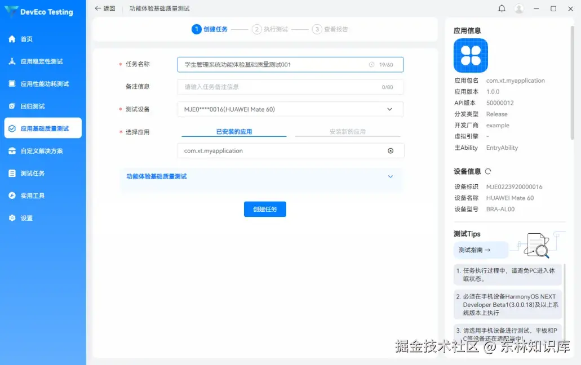The image size is (581, 365).
Task: Click the application icon thumbnail
Action: [x=471, y=56]
